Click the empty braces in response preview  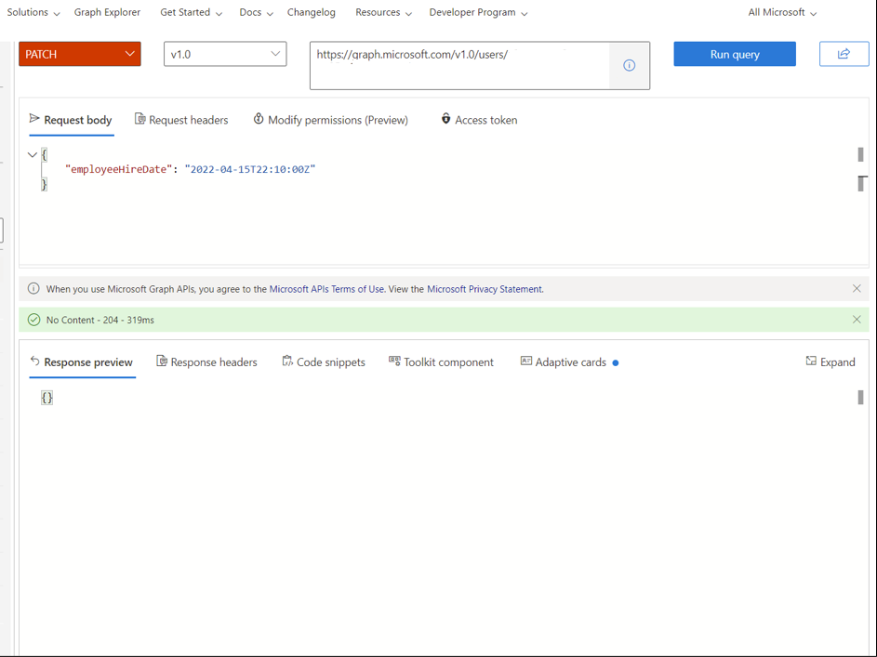pyautogui.click(x=47, y=397)
